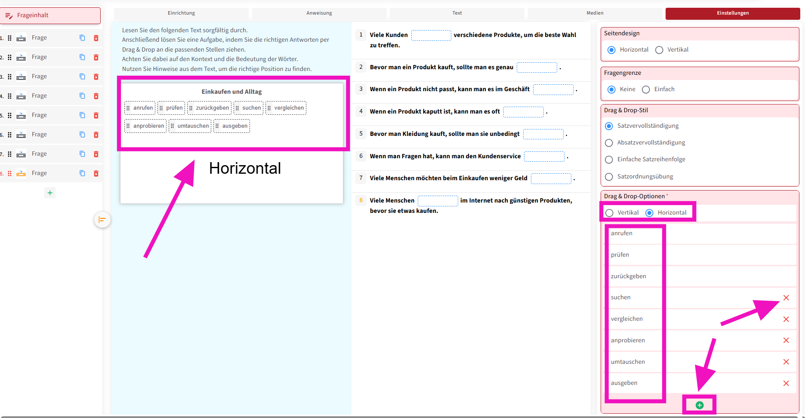
Task: Click the orange collapse sidebar button
Action: pyautogui.click(x=102, y=220)
